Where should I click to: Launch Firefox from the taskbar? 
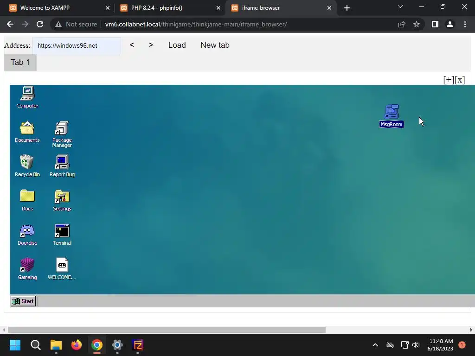[x=77, y=345]
